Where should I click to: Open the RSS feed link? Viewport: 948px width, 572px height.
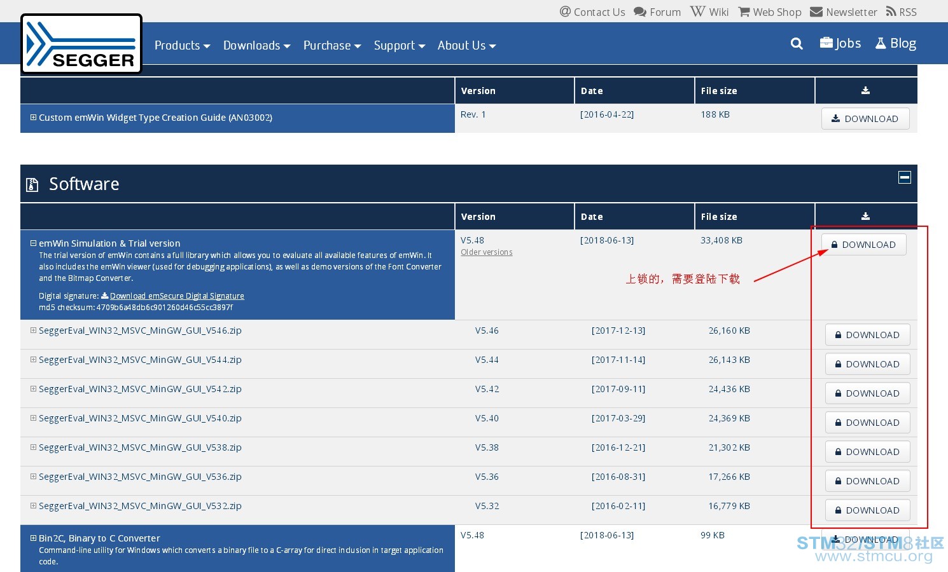click(x=902, y=12)
